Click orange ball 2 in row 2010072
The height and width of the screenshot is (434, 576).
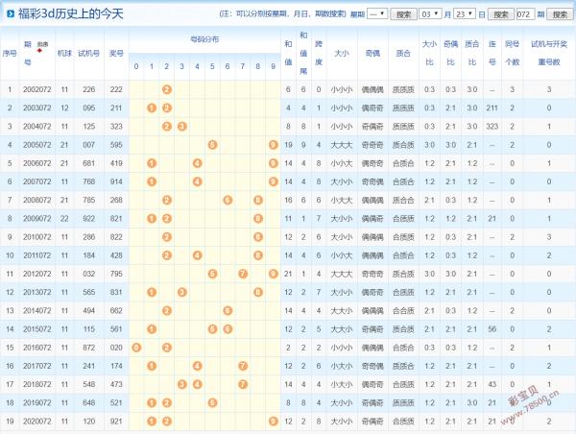point(167,237)
